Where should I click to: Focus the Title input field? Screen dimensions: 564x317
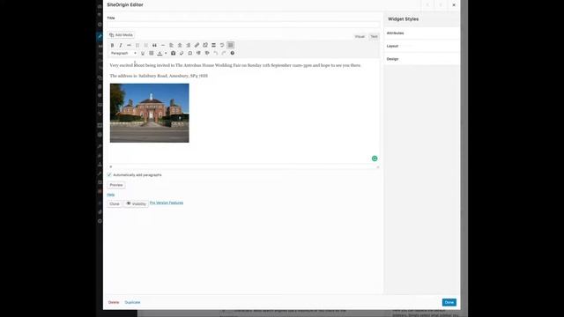243,25
